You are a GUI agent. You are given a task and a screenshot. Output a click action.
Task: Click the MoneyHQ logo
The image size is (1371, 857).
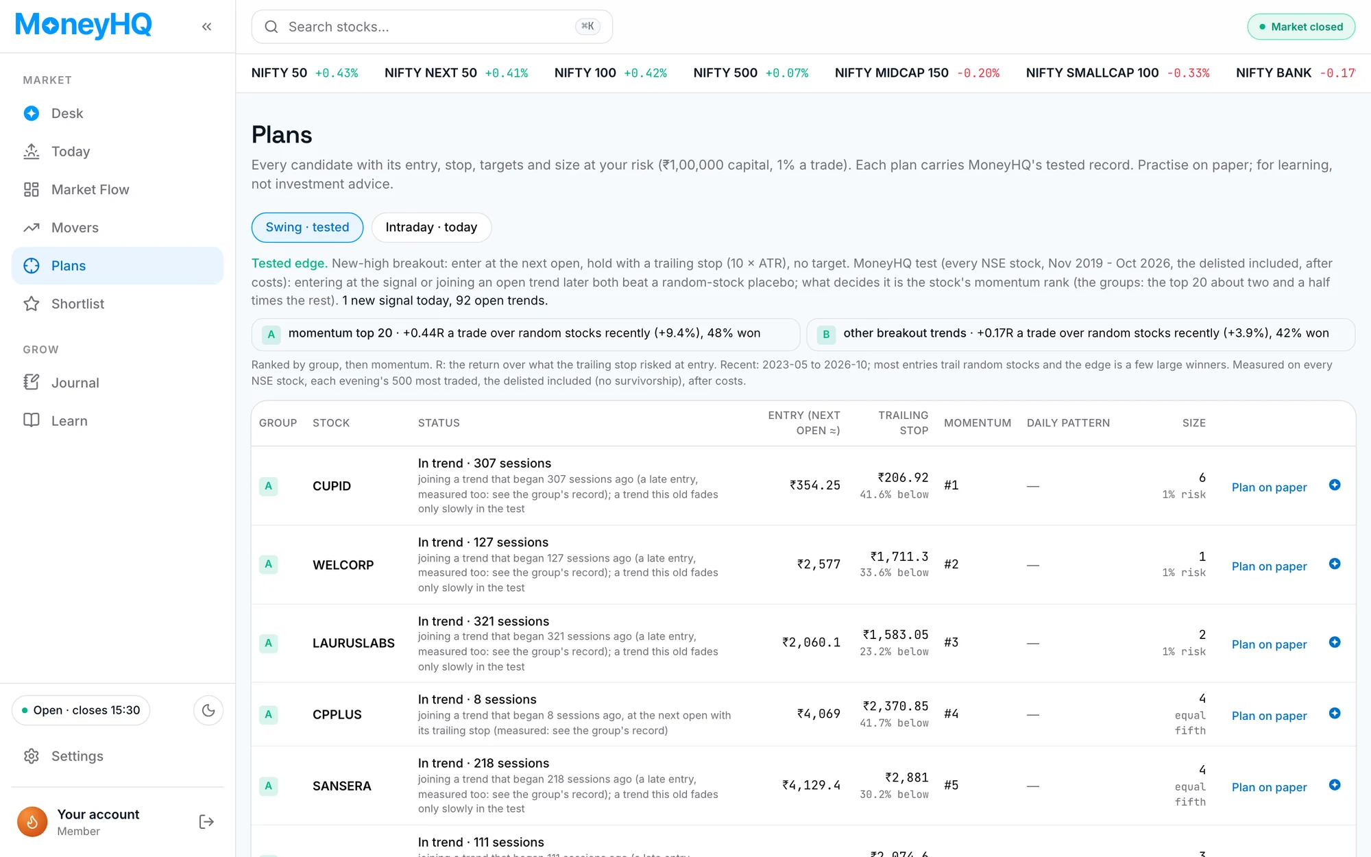(x=83, y=25)
